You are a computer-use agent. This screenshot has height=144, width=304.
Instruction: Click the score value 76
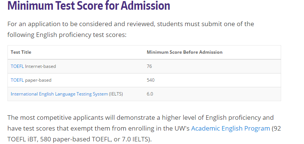point(149,66)
